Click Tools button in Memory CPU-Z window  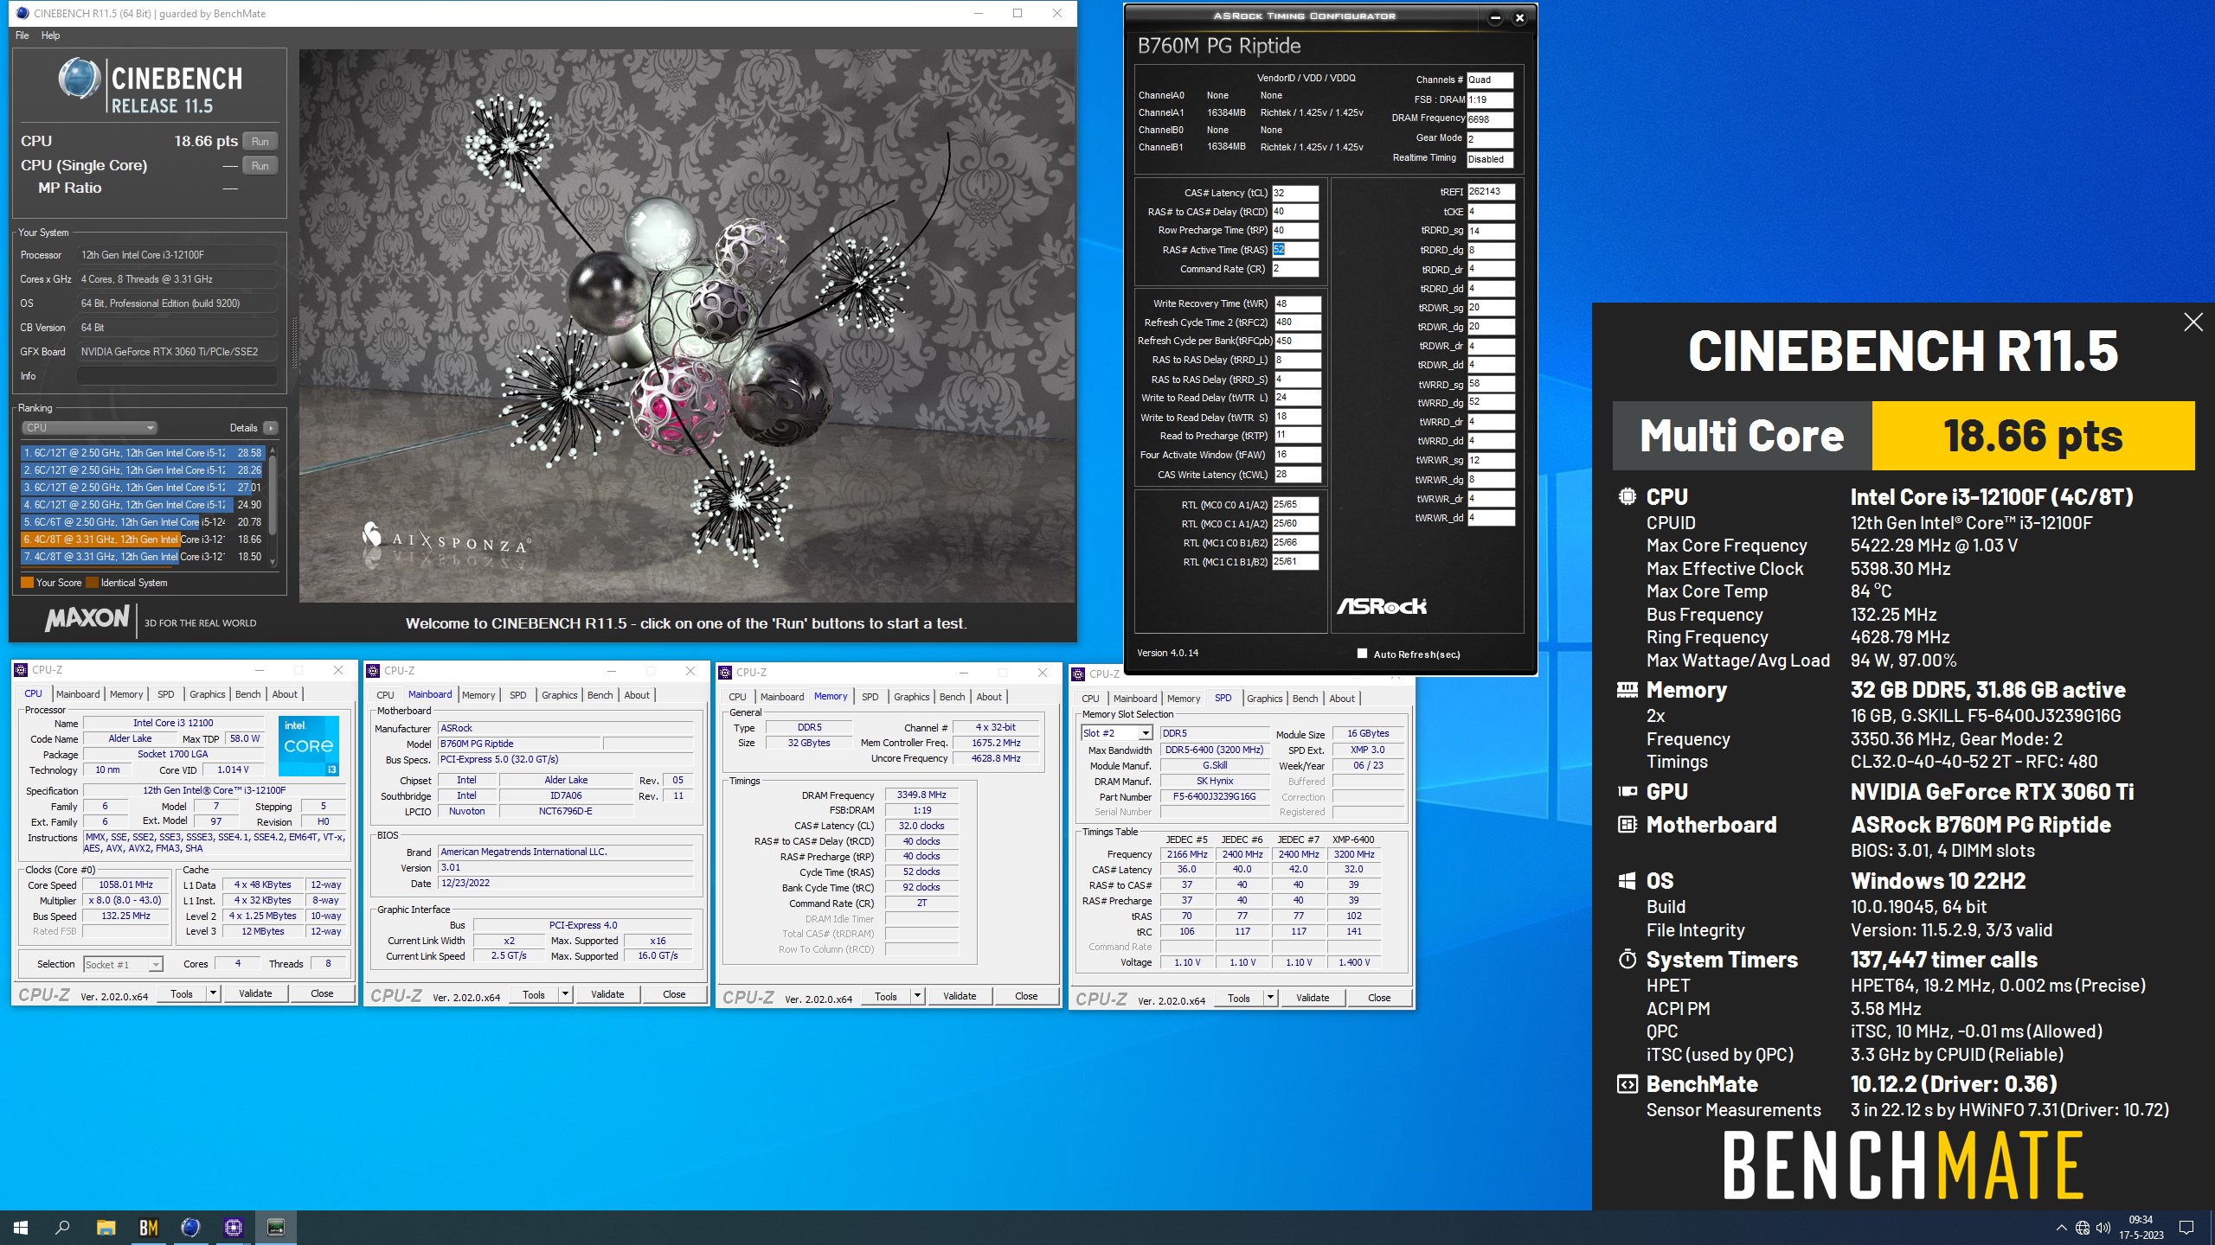pos(886,996)
